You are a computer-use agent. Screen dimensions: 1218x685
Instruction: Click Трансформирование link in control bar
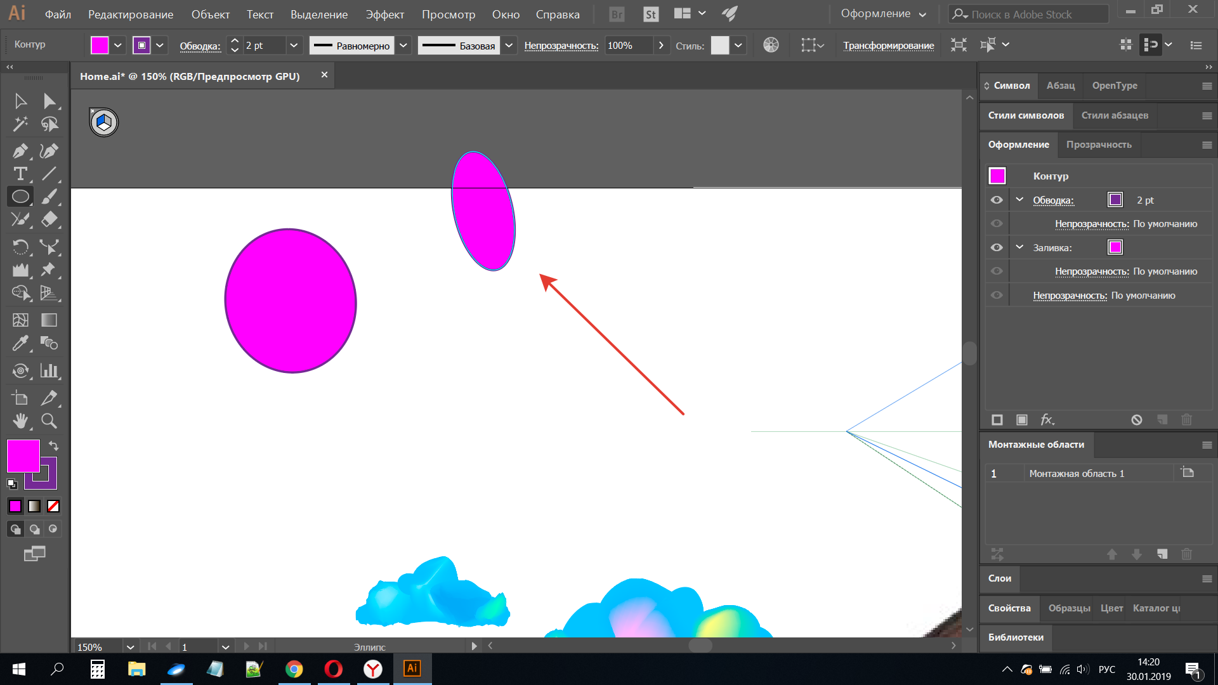point(888,46)
